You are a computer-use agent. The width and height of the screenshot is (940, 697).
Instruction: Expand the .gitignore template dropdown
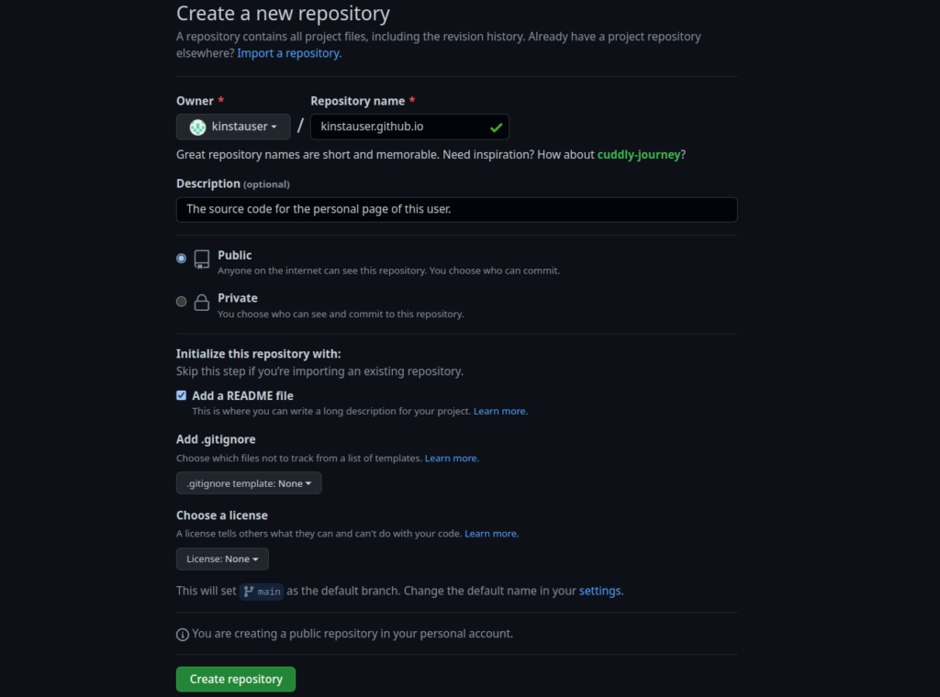tap(249, 483)
